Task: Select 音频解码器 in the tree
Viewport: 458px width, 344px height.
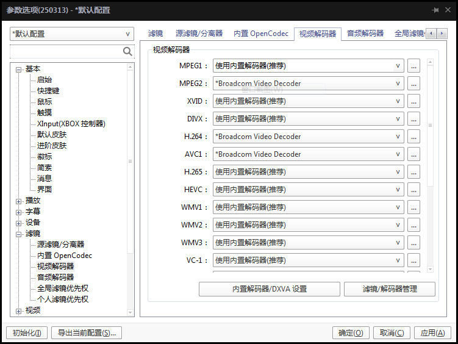Action: tap(55, 277)
